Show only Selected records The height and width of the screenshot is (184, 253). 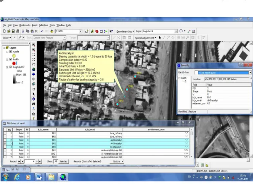[63, 161]
